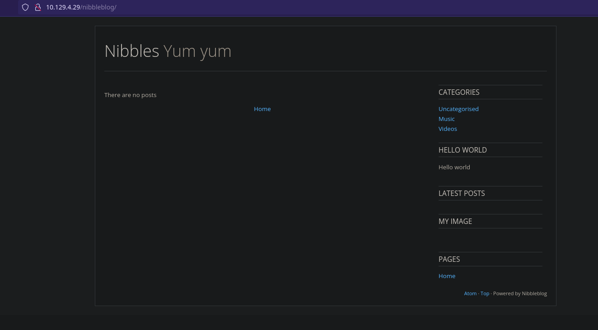This screenshot has width=598, height=330.
Task: Select the There are no posts message
Action: (x=130, y=95)
